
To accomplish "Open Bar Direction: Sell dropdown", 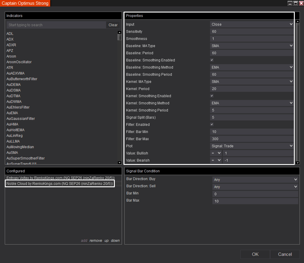I will (255, 187).
